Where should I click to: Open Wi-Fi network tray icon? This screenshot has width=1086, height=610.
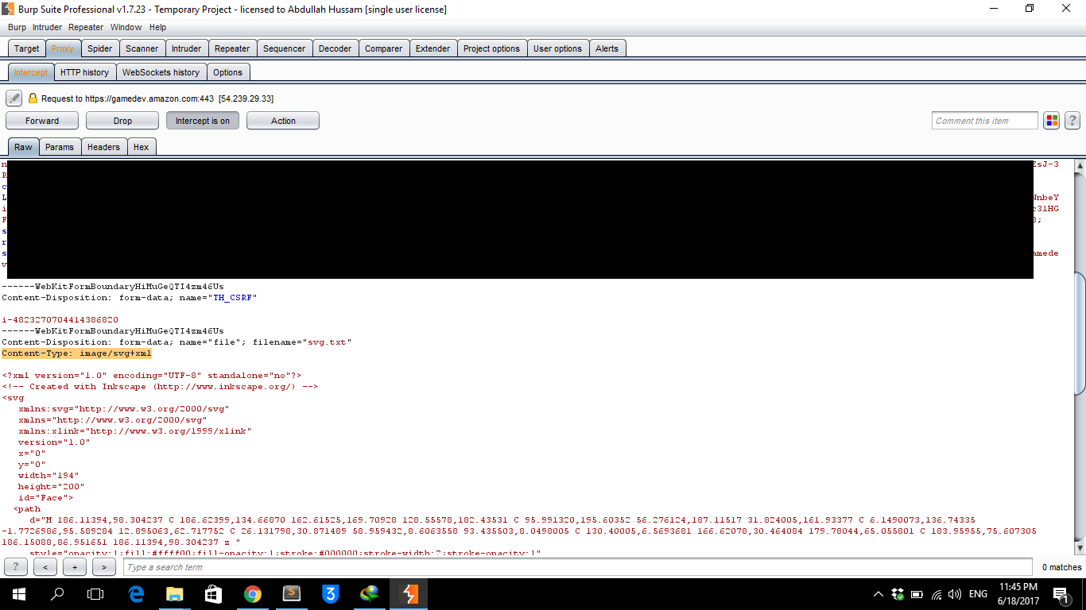(x=937, y=594)
